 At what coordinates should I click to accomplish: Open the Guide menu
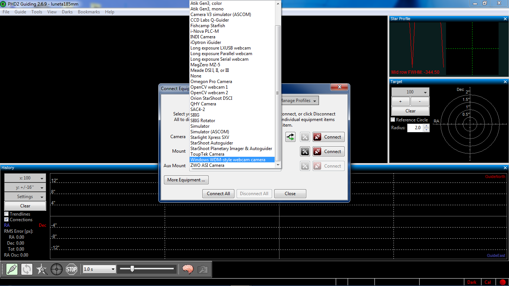click(20, 12)
